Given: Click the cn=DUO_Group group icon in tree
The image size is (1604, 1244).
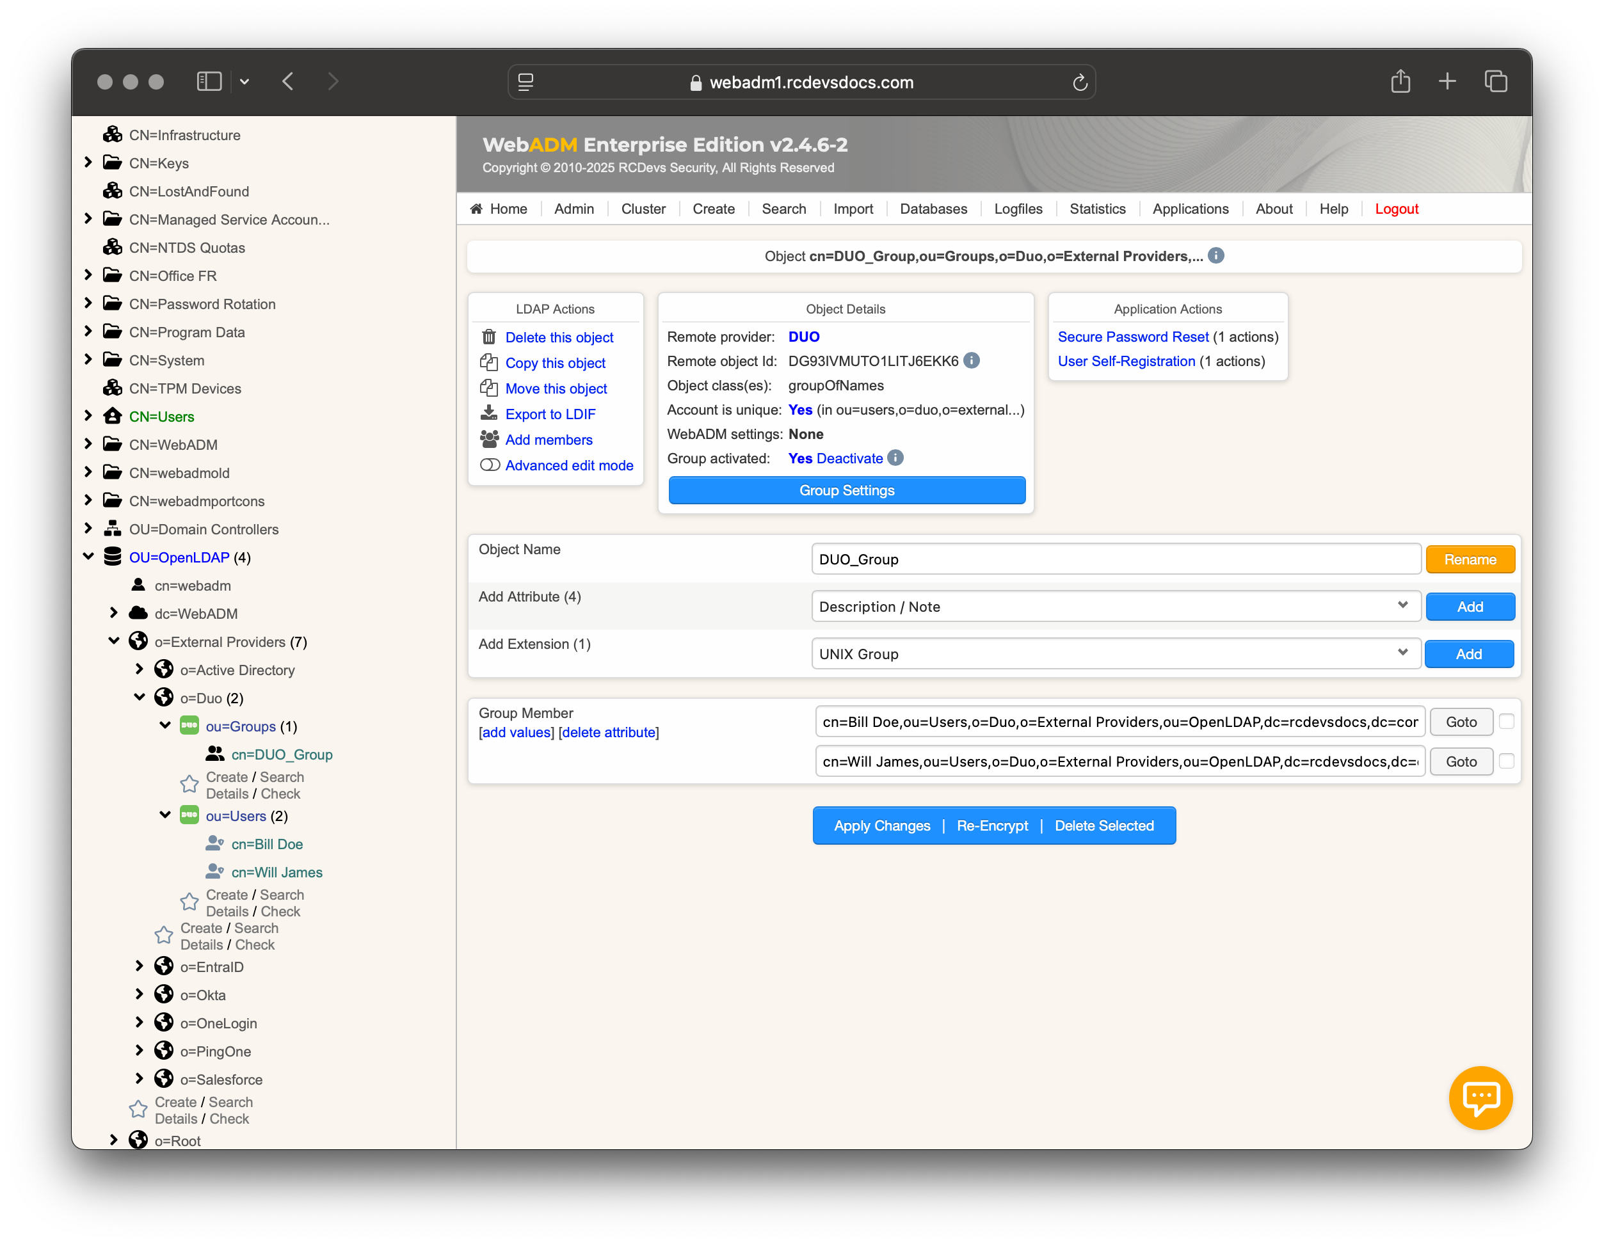Looking at the screenshot, I should tap(215, 754).
